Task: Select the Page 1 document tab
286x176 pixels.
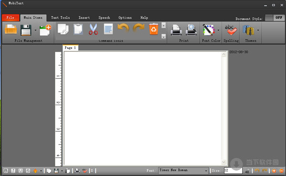Action: pos(70,48)
